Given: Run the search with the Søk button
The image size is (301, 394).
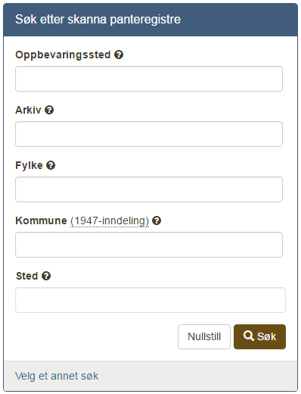Looking at the screenshot, I should click(259, 336).
